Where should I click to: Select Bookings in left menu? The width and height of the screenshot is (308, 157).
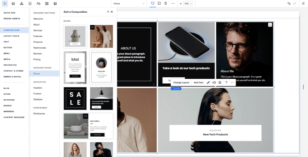[x=9, y=100]
